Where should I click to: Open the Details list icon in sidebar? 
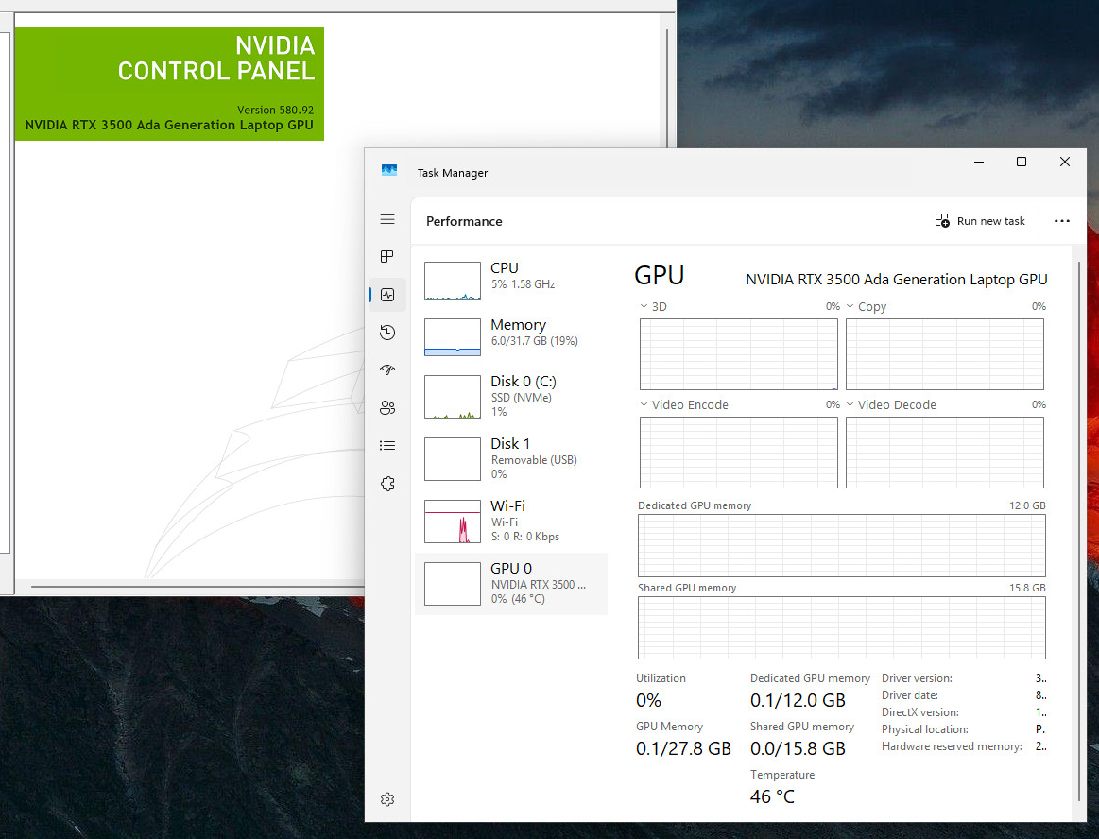click(386, 445)
